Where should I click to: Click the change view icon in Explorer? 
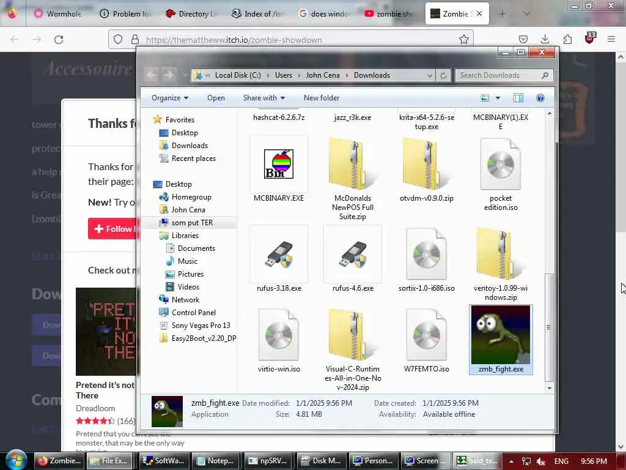(x=485, y=98)
